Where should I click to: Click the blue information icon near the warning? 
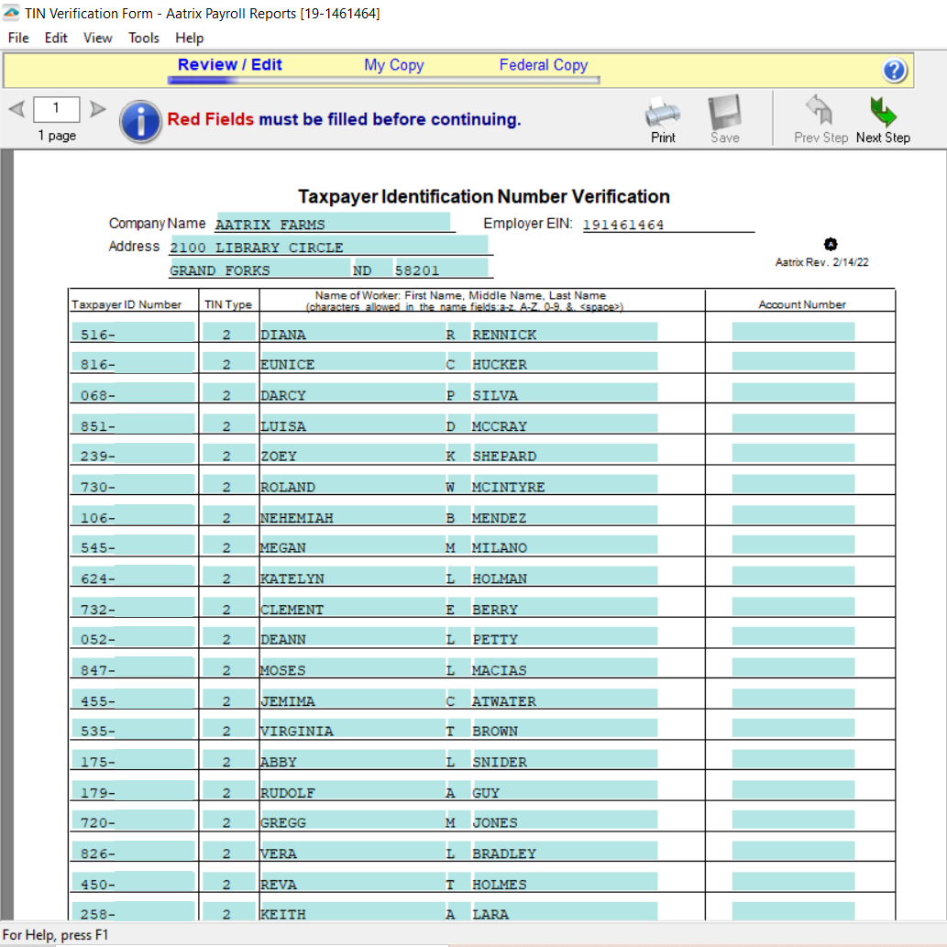point(140,120)
